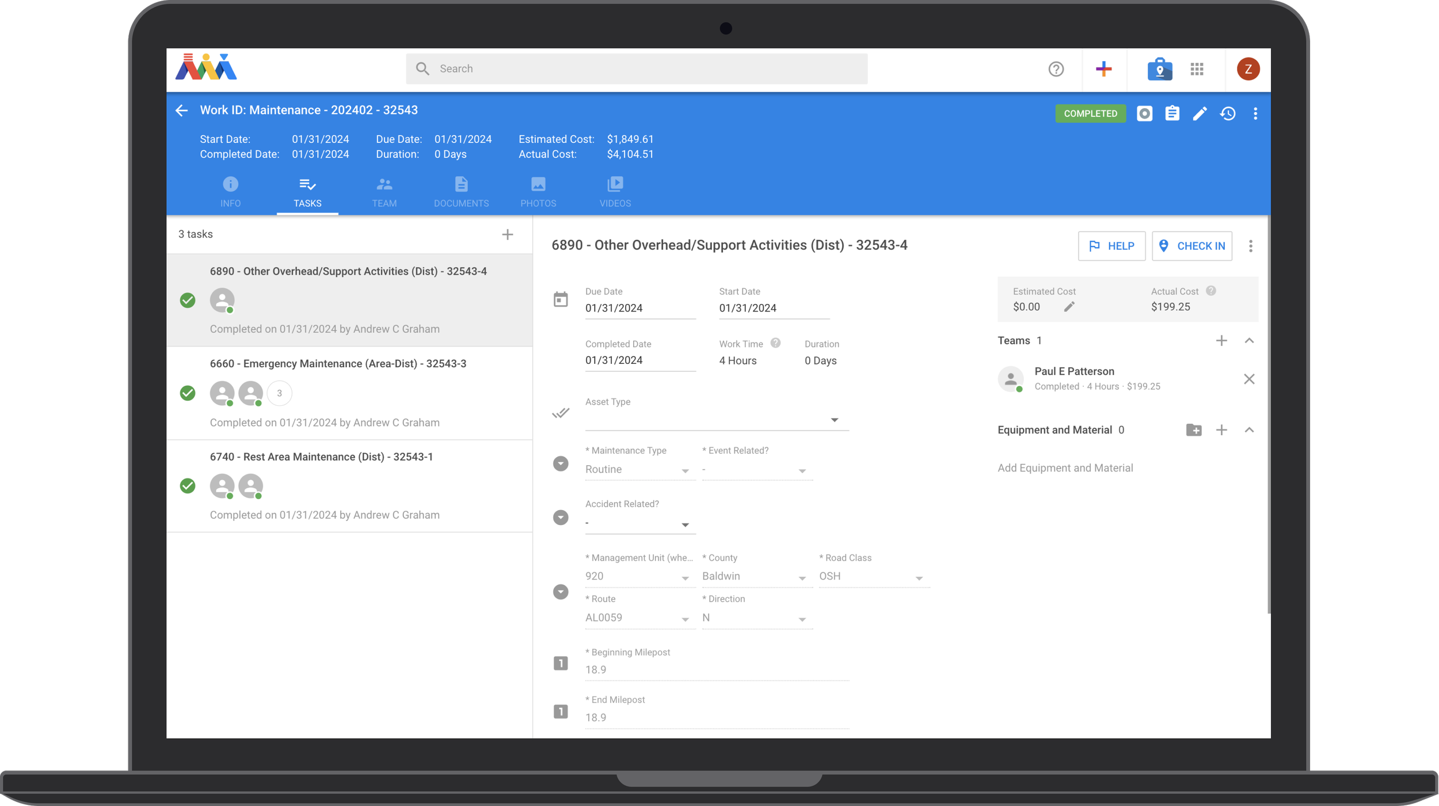Click the HELP flag button

pos(1111,246)
